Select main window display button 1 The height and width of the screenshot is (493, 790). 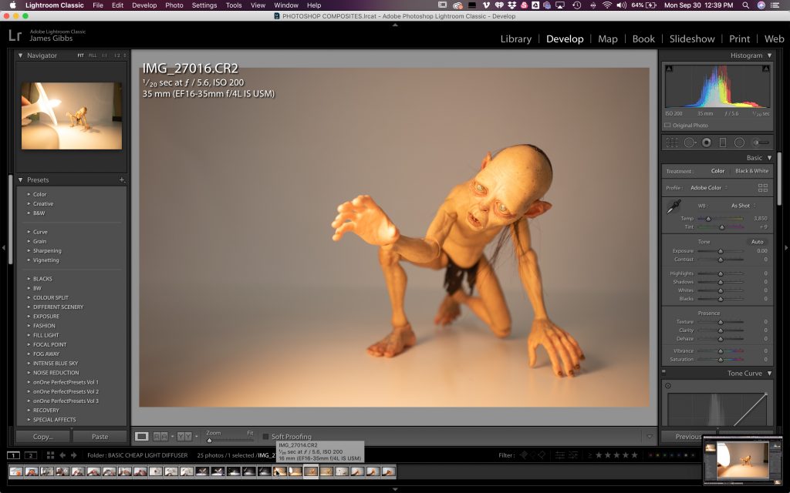14,455
